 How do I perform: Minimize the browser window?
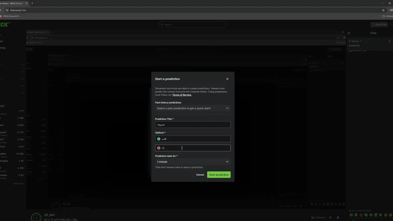point(382,3)
